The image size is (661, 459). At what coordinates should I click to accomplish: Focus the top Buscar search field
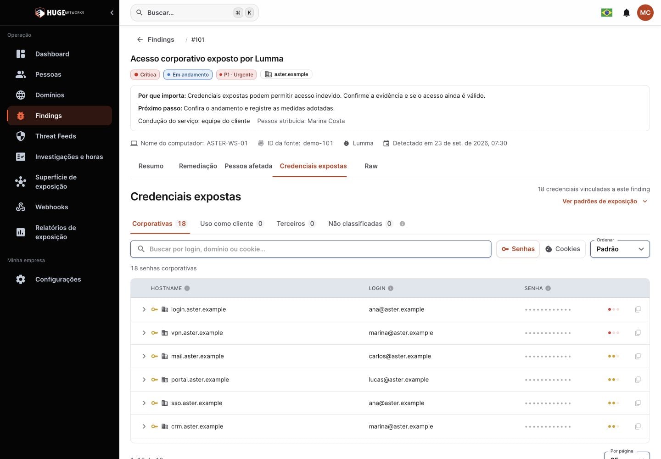click(195, 13)
